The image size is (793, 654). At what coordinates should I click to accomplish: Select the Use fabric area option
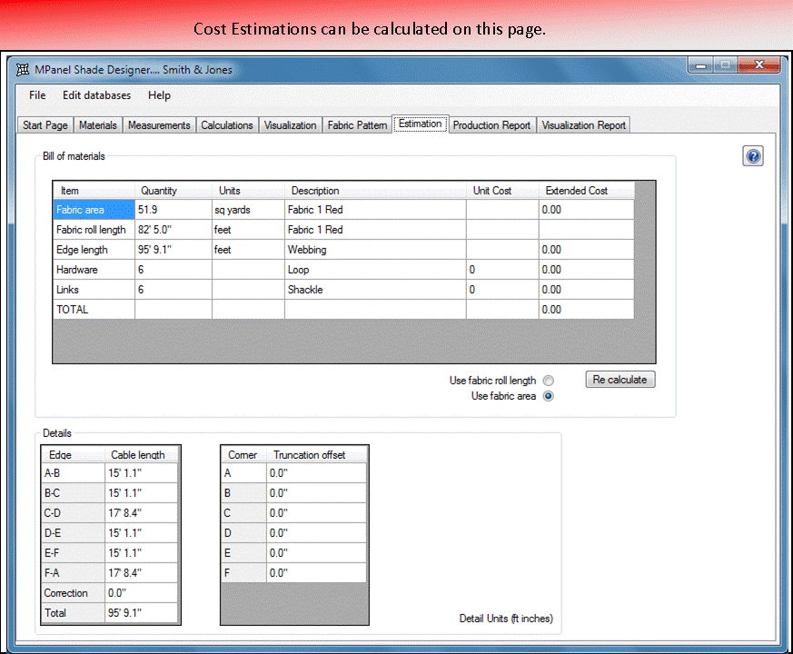(x=549, y=396)
